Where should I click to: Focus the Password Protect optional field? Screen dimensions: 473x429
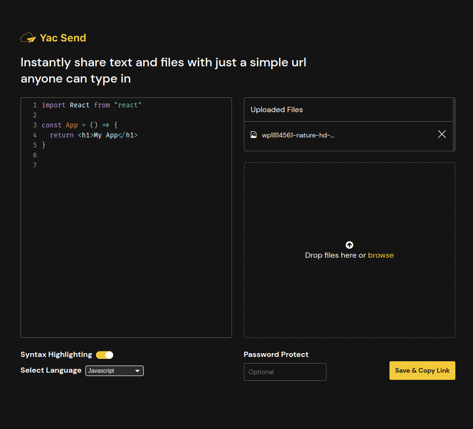(285, 372)
